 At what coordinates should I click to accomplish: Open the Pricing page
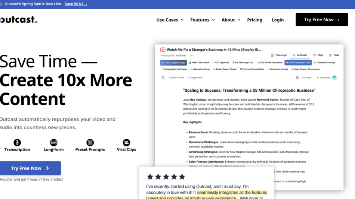tap(254, 20)
